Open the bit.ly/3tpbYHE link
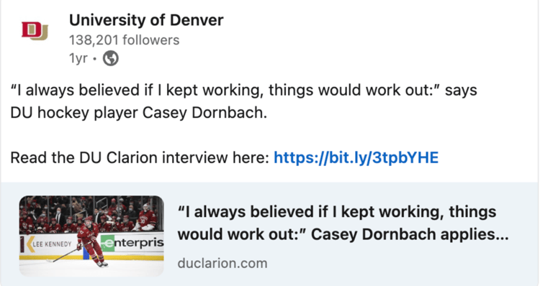Image resolution: width=553 pixels, height=286 pixels. click(356, 157)
